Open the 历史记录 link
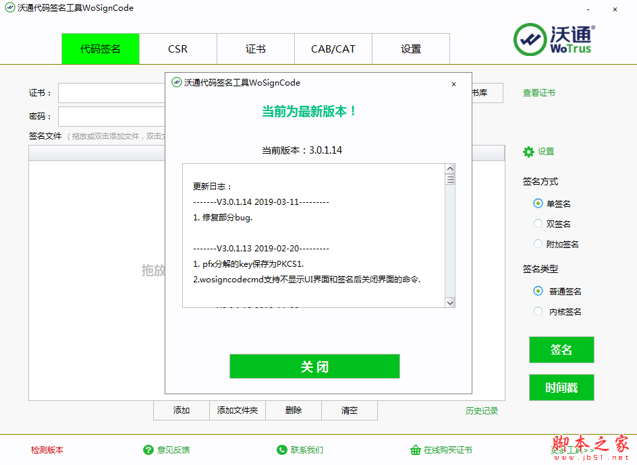 pos(481,410)
